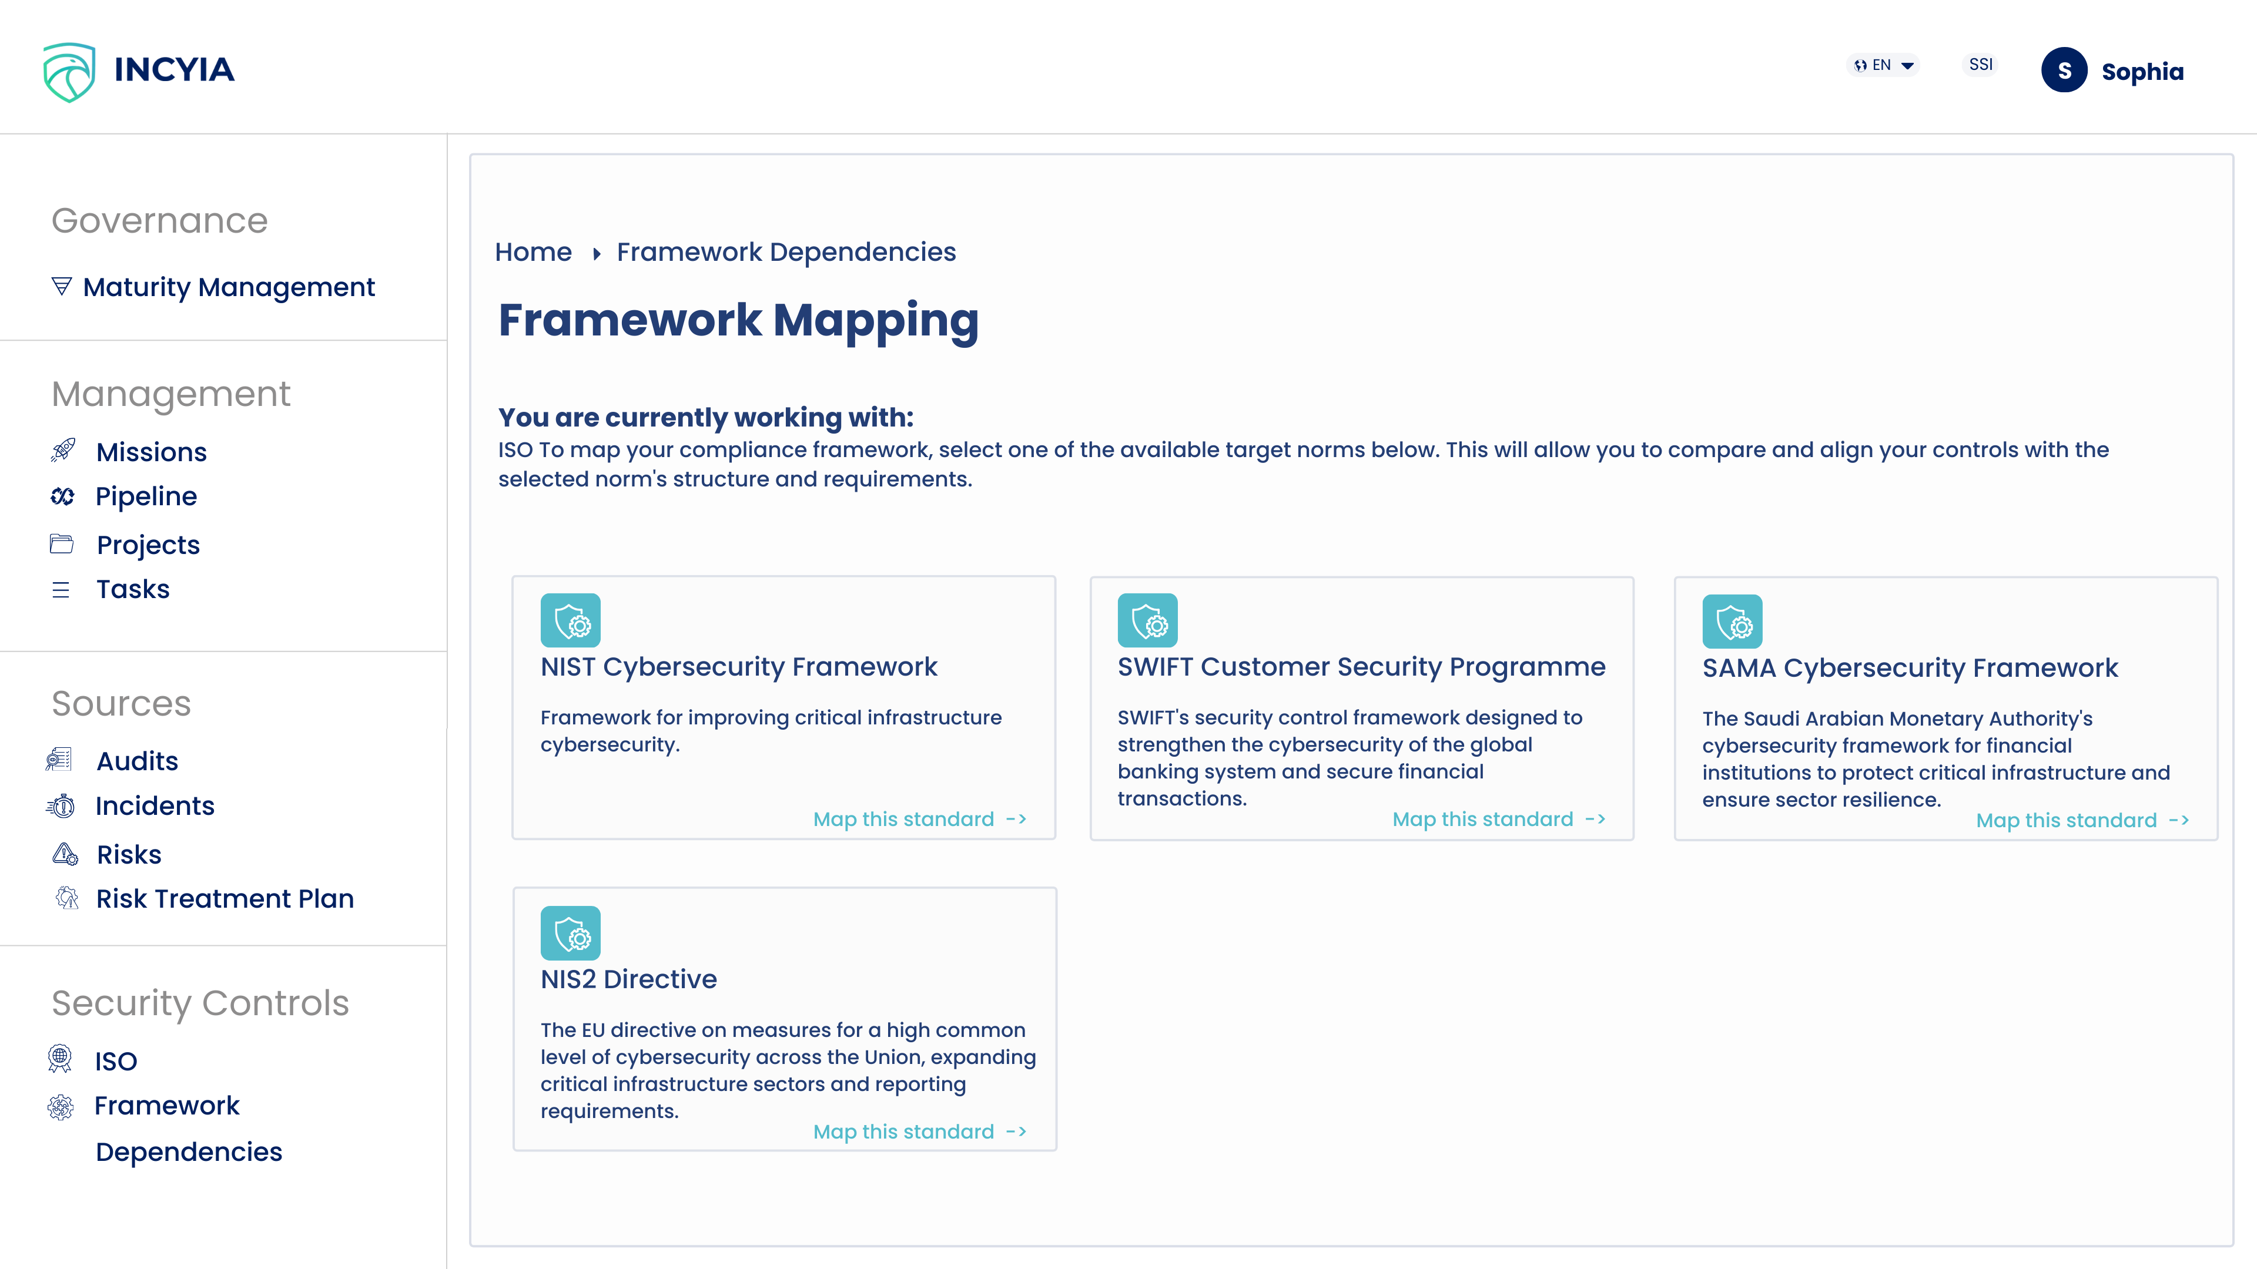Click the Pipeline icon in the sidebar
The height and width of the screenshot is (1269, 2257).
(62, 496)
